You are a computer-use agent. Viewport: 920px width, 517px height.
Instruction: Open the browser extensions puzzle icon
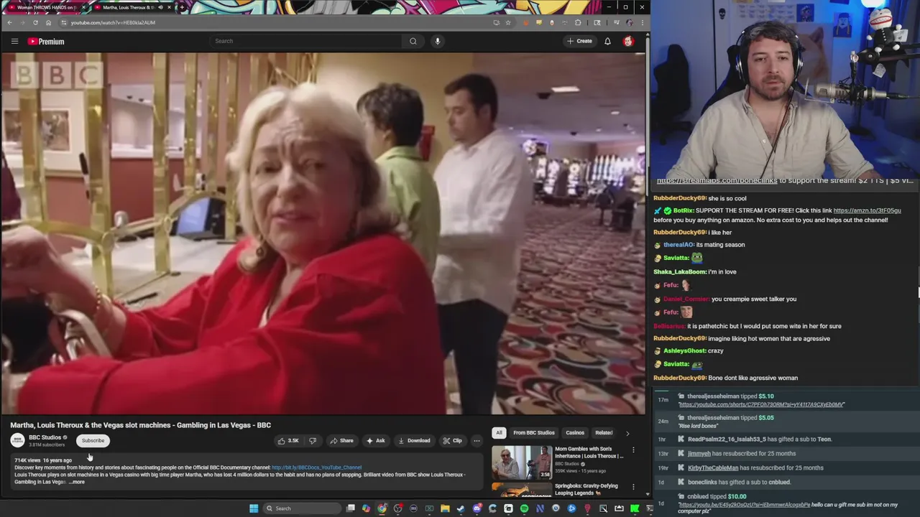pyautogui.click(x=578, y=22)
